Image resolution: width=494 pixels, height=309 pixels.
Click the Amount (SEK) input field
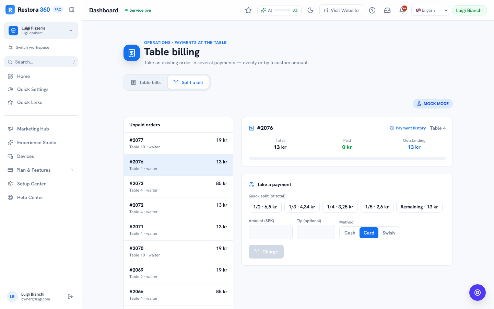(271, 232)
